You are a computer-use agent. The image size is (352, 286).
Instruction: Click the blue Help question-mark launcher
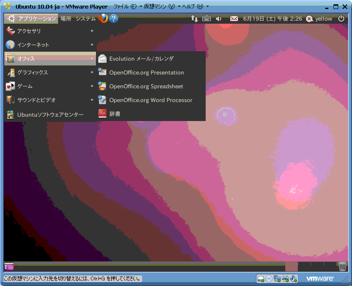click(x=114, y=19)
